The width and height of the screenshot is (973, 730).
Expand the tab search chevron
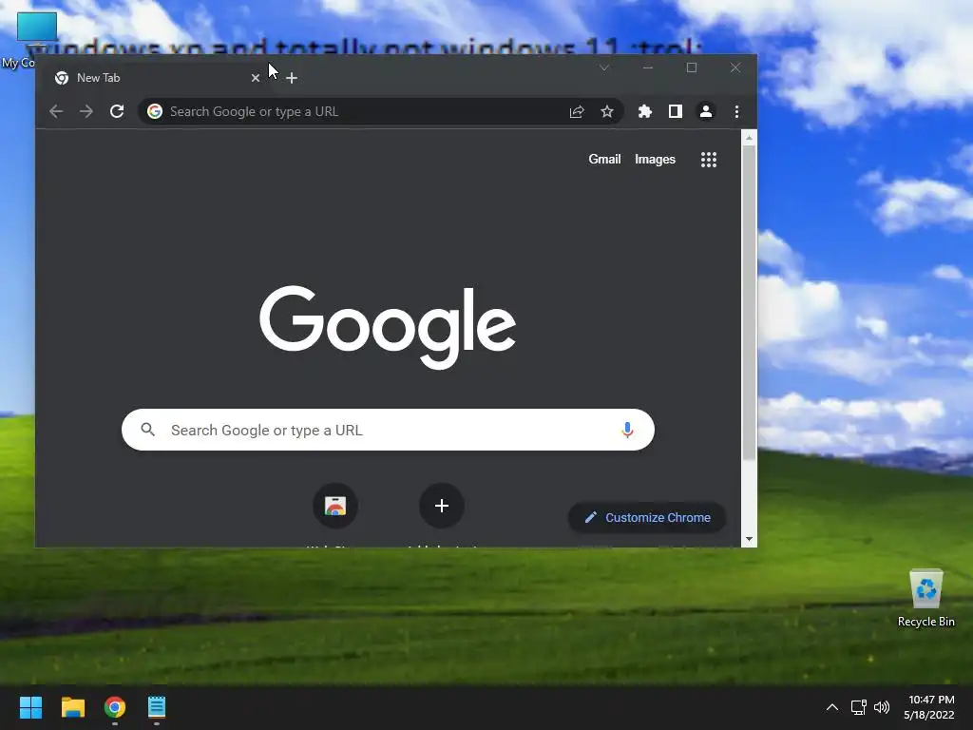pos(603,67)
